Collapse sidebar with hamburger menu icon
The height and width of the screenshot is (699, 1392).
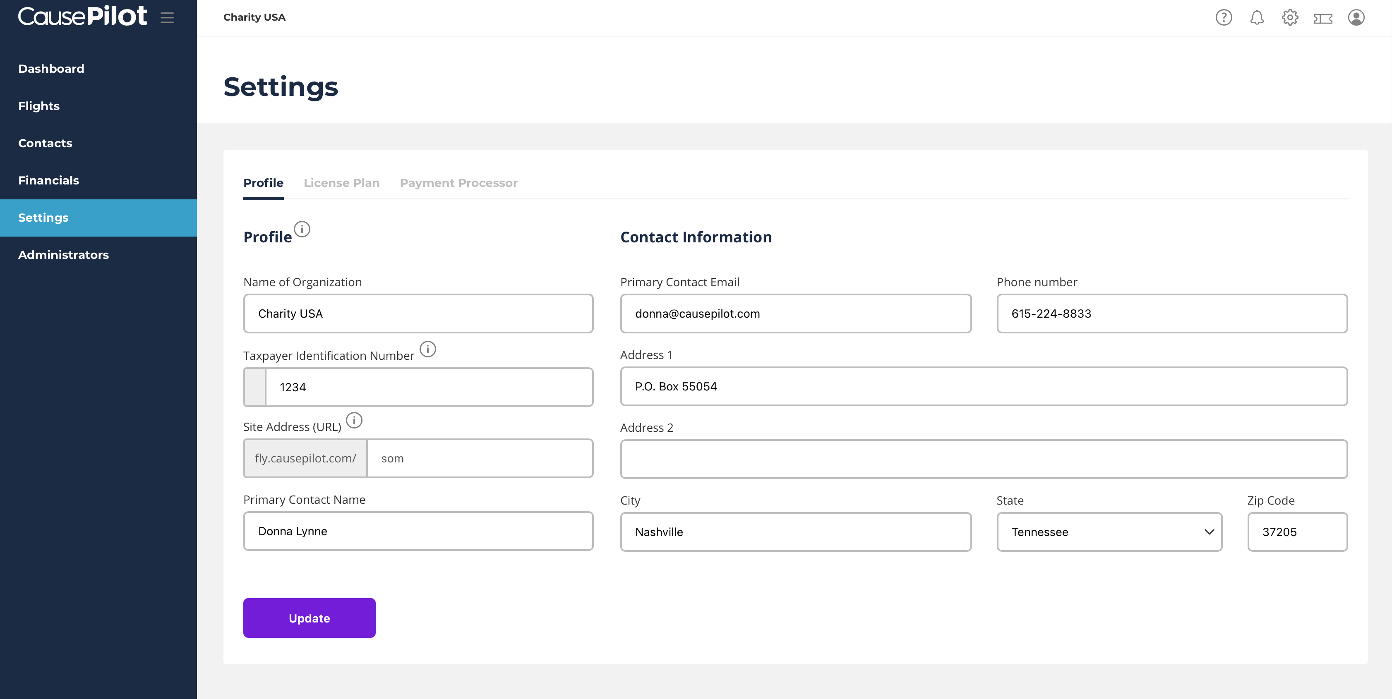167,17
